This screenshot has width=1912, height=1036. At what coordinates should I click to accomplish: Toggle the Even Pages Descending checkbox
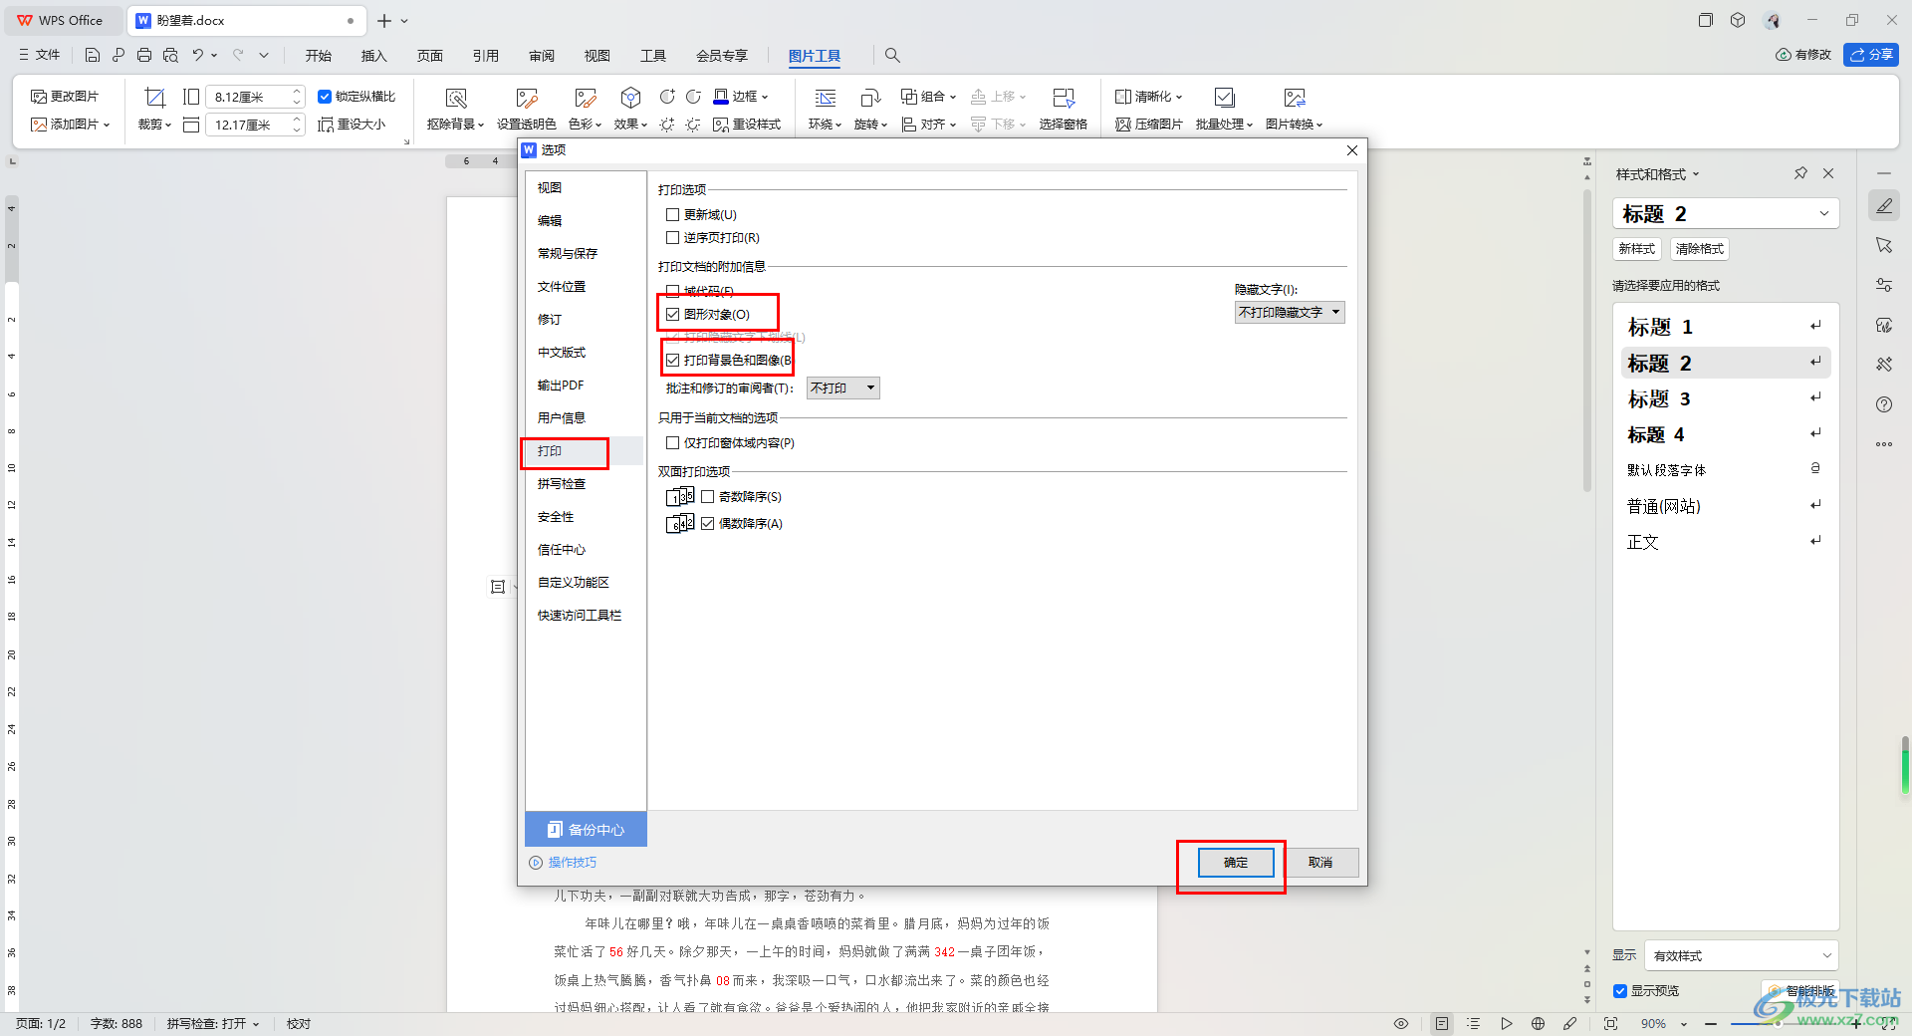pyautogui.click(x=708, y=523)
